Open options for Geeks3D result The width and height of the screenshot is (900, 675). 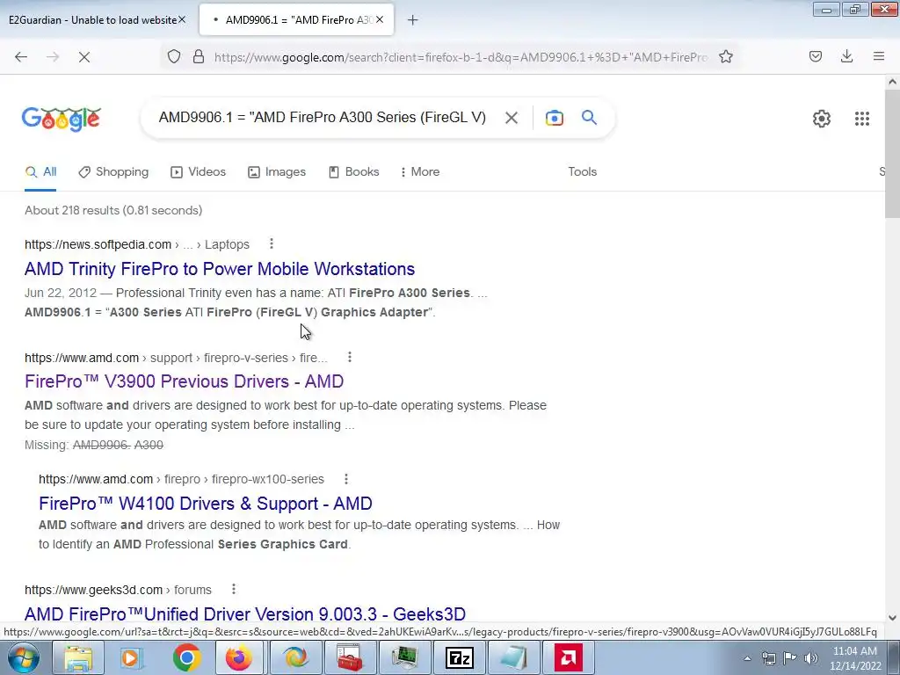click(234, 589)
